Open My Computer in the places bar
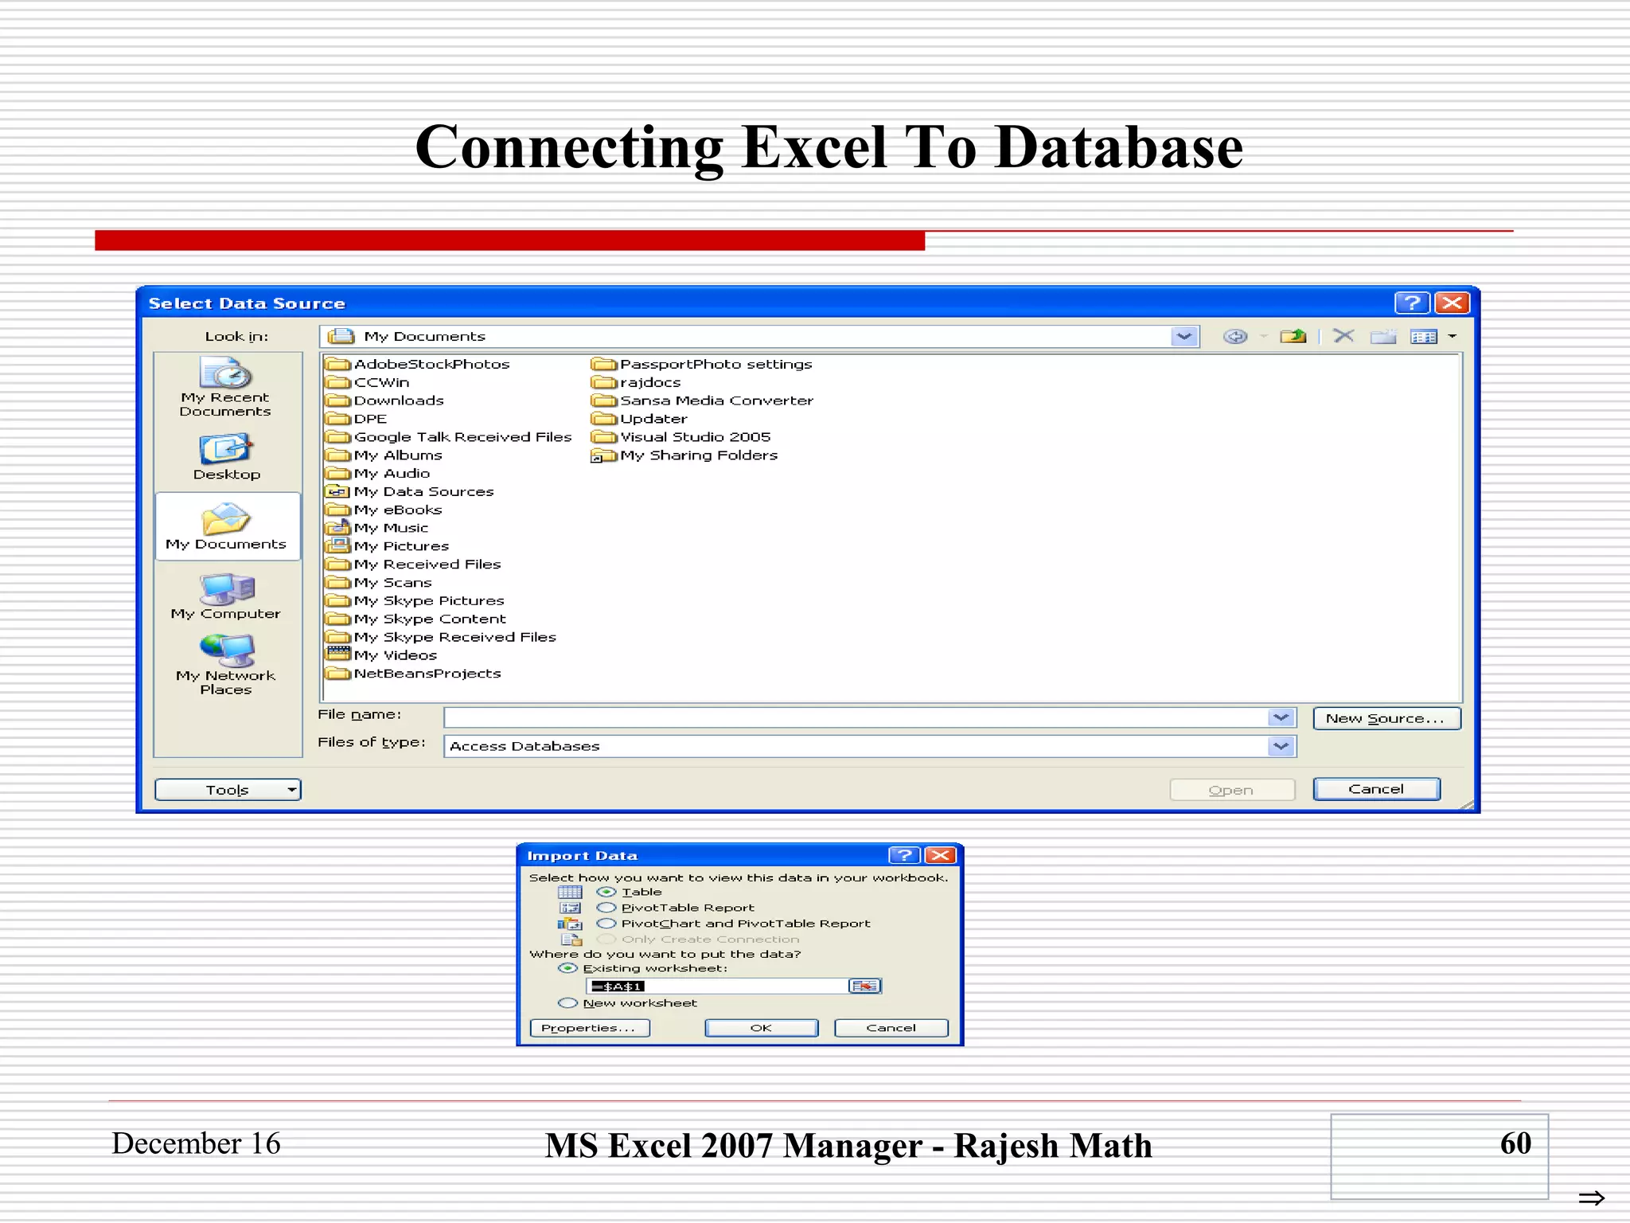Viewport: 1630px width, 1223px height. (x=226, y=597)
